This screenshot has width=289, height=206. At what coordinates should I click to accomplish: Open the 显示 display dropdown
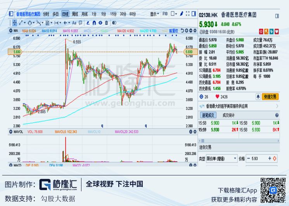tap(154, 14)
